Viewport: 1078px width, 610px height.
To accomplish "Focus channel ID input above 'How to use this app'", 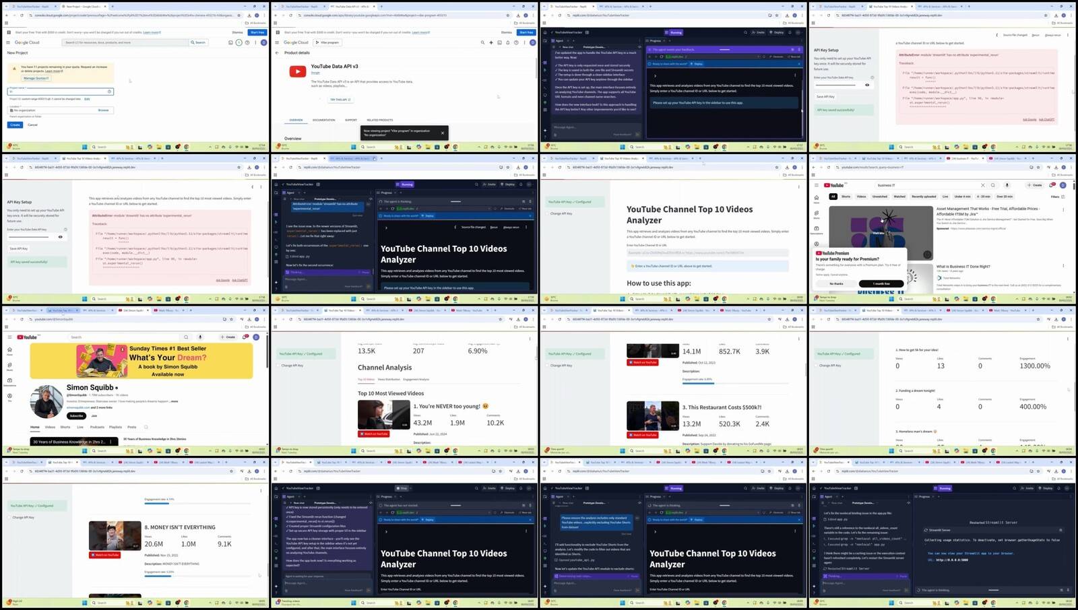I will [x=707, y=253].
